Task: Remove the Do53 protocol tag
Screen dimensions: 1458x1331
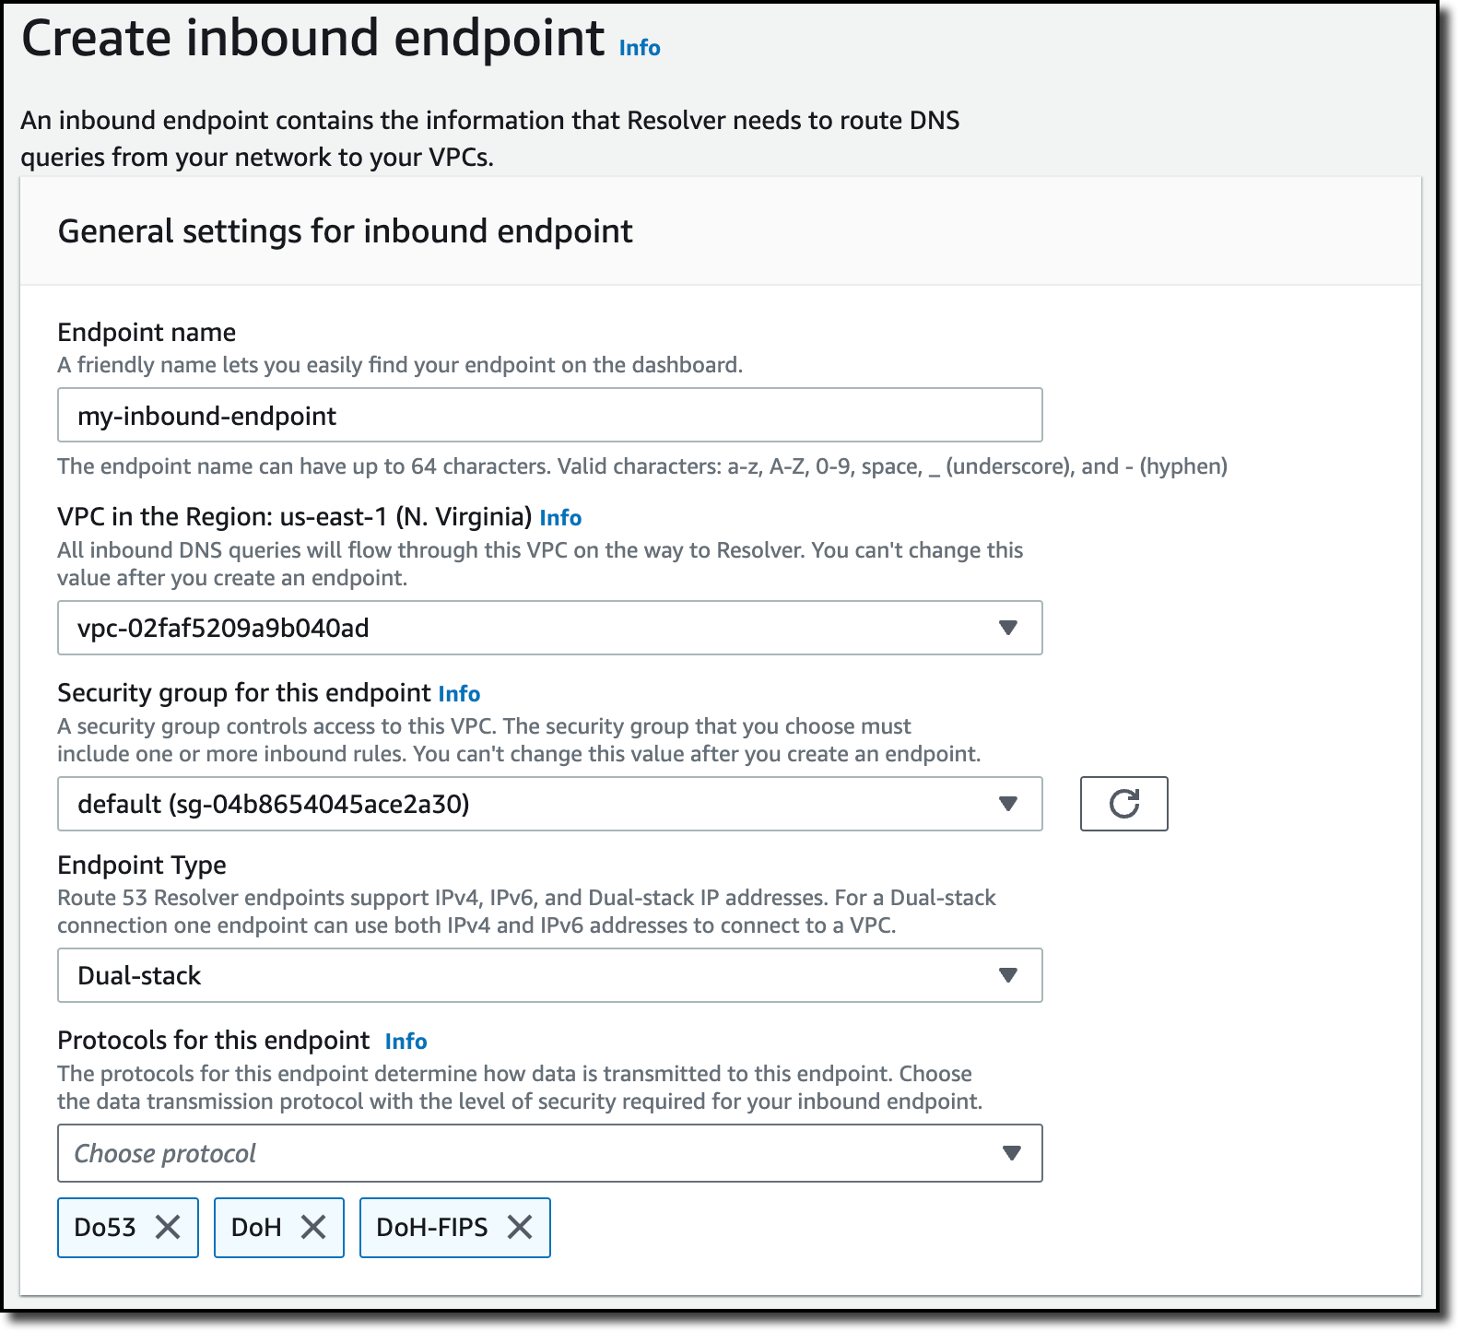Action: 168,1227
